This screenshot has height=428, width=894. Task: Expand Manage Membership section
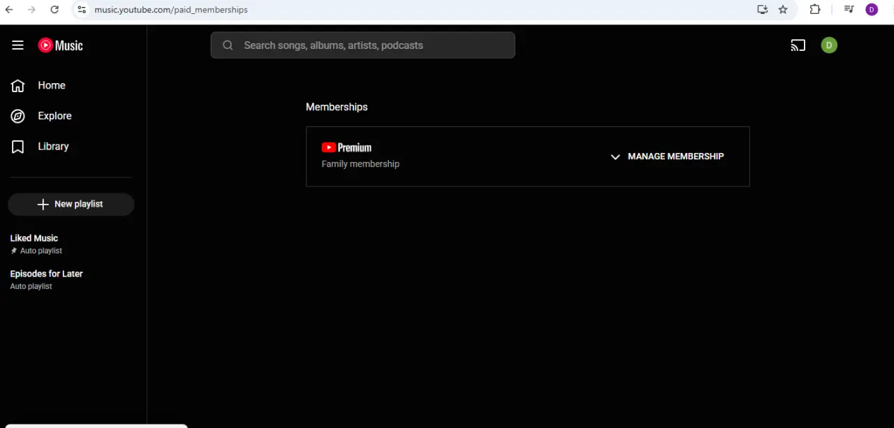667,156
